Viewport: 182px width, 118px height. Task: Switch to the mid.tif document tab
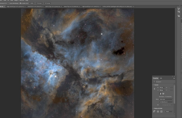click(x=35, y=7)
